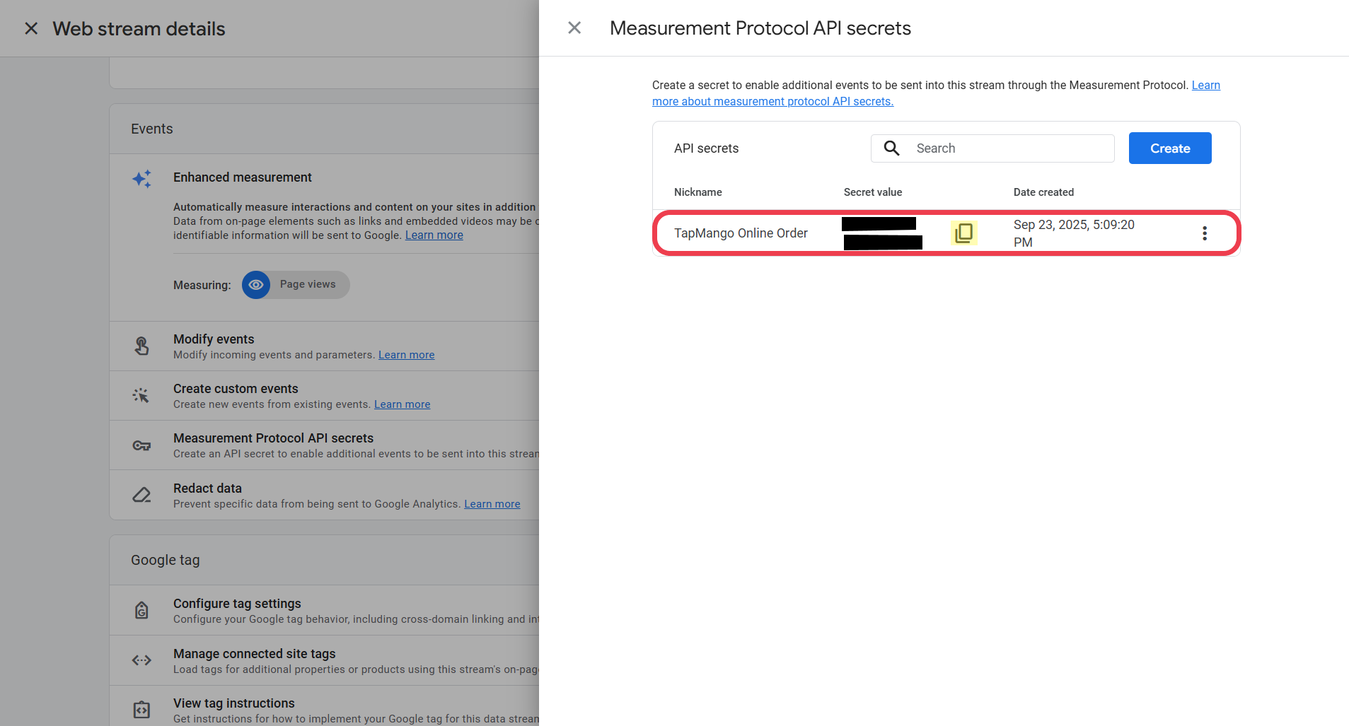Screen dimensions: 1349x726
Task: Click the Date created column header
Action: [1043, 192]
